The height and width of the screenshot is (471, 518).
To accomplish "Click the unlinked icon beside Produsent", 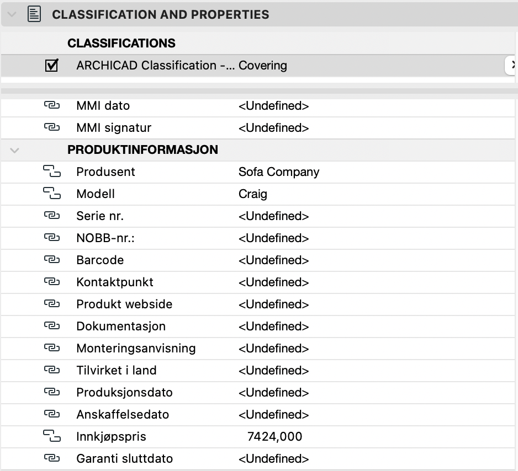I will pos(51,172).
